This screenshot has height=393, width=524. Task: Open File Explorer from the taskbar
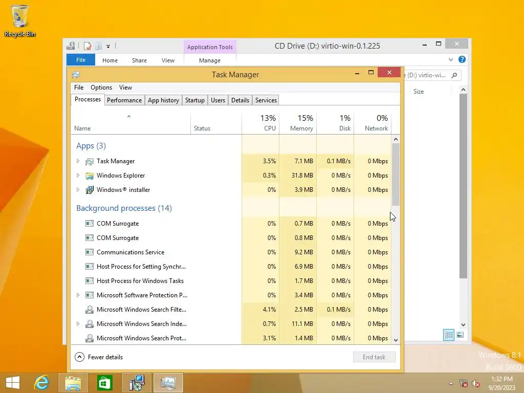[x=73, y=383]
